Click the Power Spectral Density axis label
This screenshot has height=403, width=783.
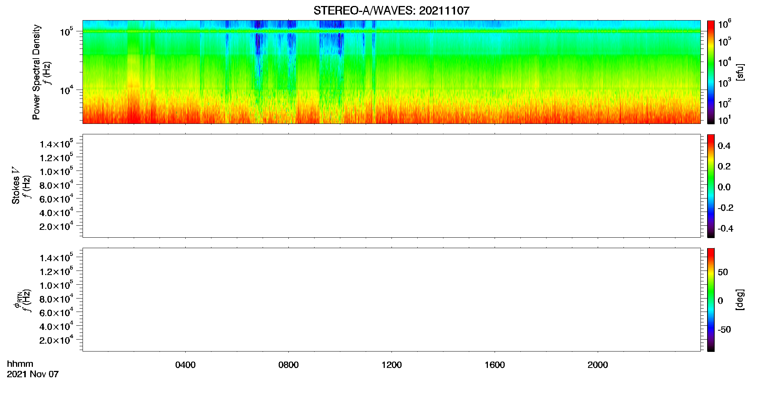point(36,72)
